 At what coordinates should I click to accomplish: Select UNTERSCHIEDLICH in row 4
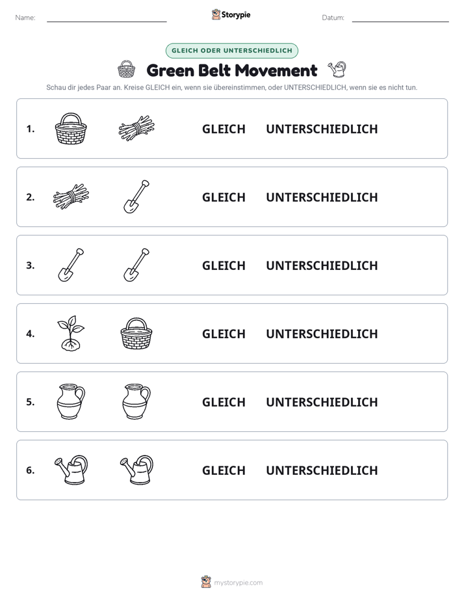[x=322, y=334]
